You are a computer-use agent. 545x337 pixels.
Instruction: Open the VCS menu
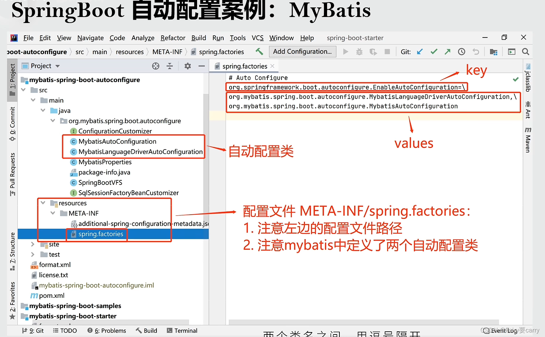pyautogui.click(x=257, y=38)
